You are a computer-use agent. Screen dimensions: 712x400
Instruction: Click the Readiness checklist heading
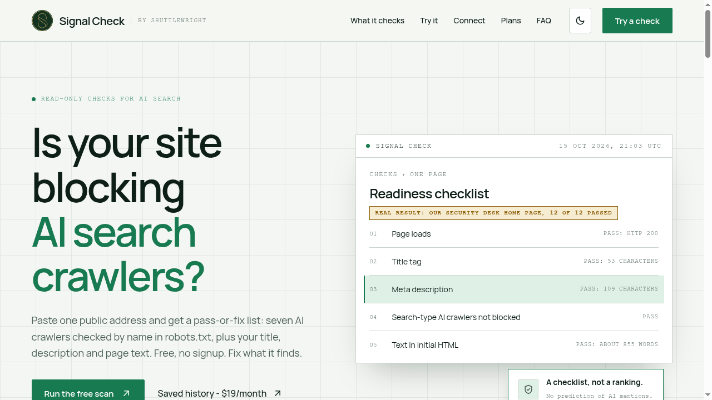(429, 194)
